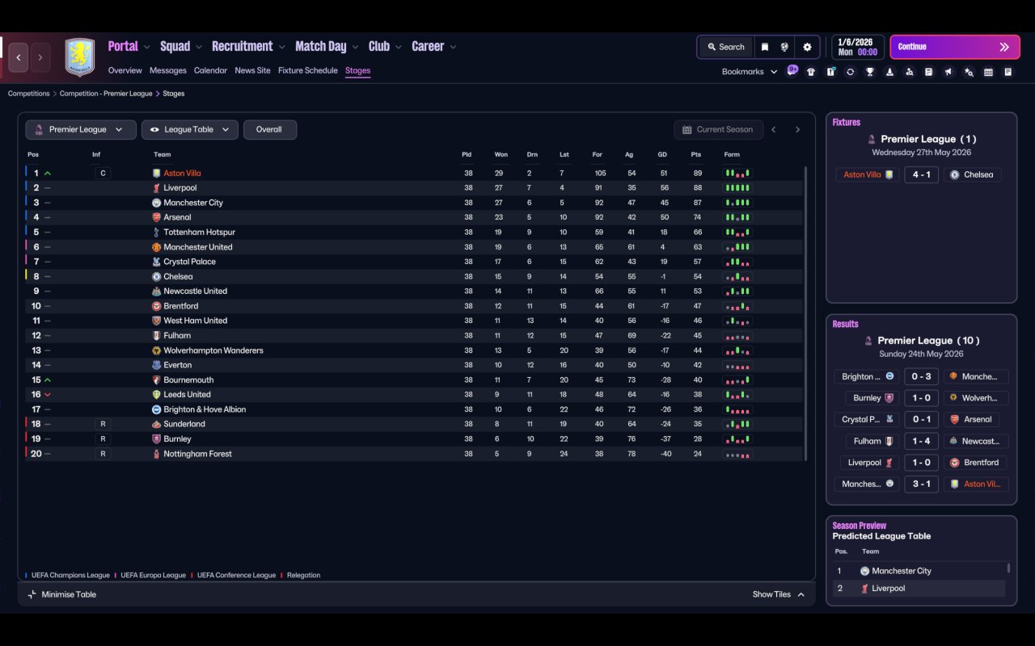This screenshot has width=1035, height=646.
Task: Open the trophy shortcut in bookmarks bar
Action: point(869,72)
